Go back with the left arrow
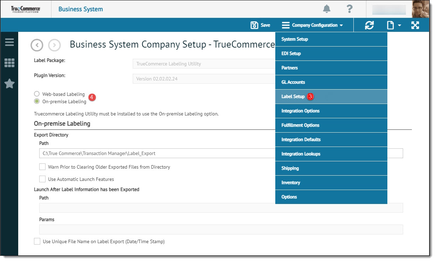Image resolution: width=435 pixels, height=261 pixels. [x=37, y=45]
